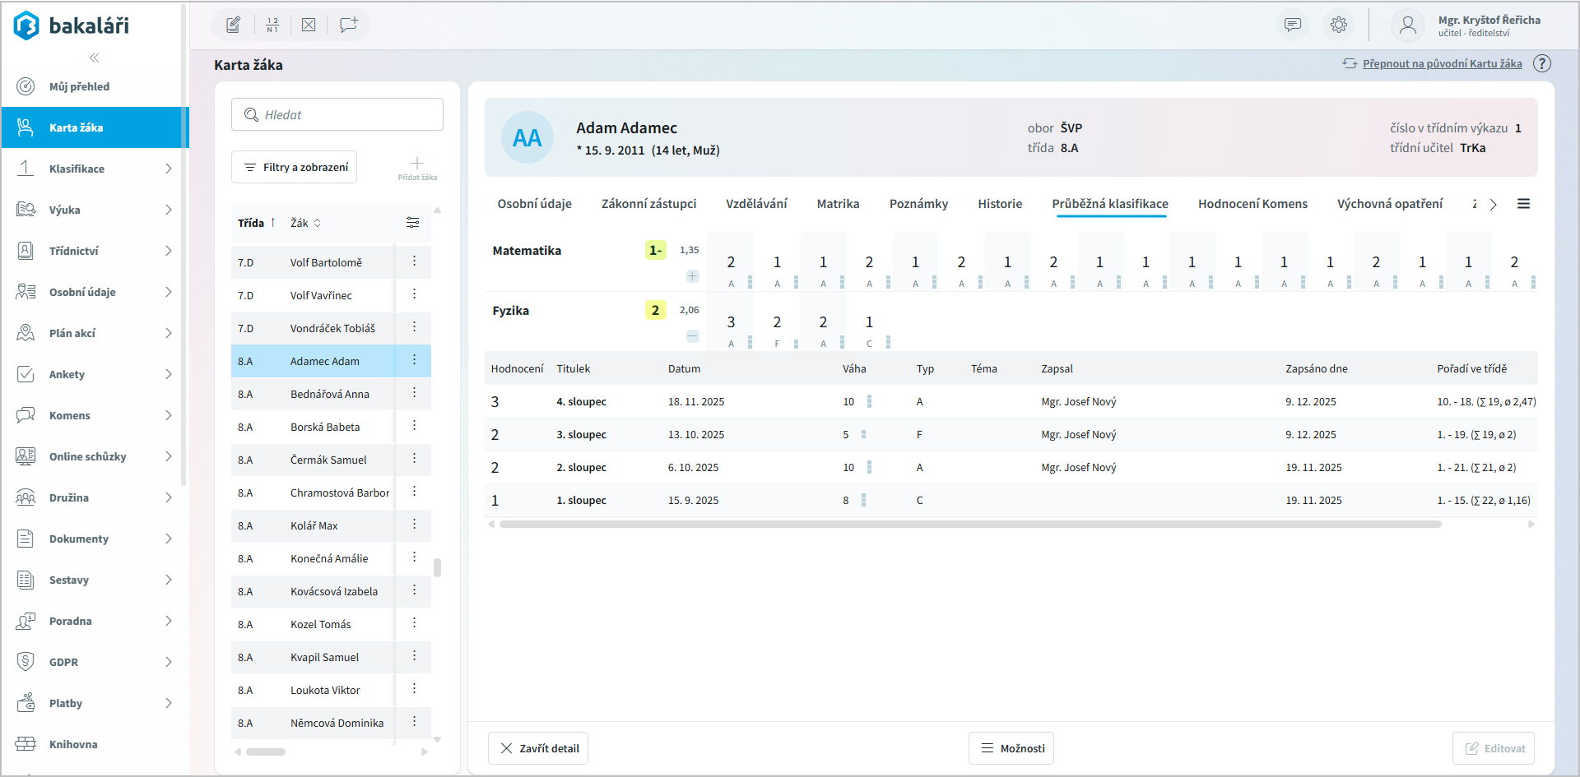Open the Výchovná opatření tab
This screenshot has height=777, width=1580.
(x=1389, y=204)
